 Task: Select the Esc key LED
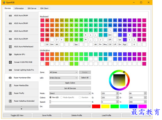coord(47,20)
